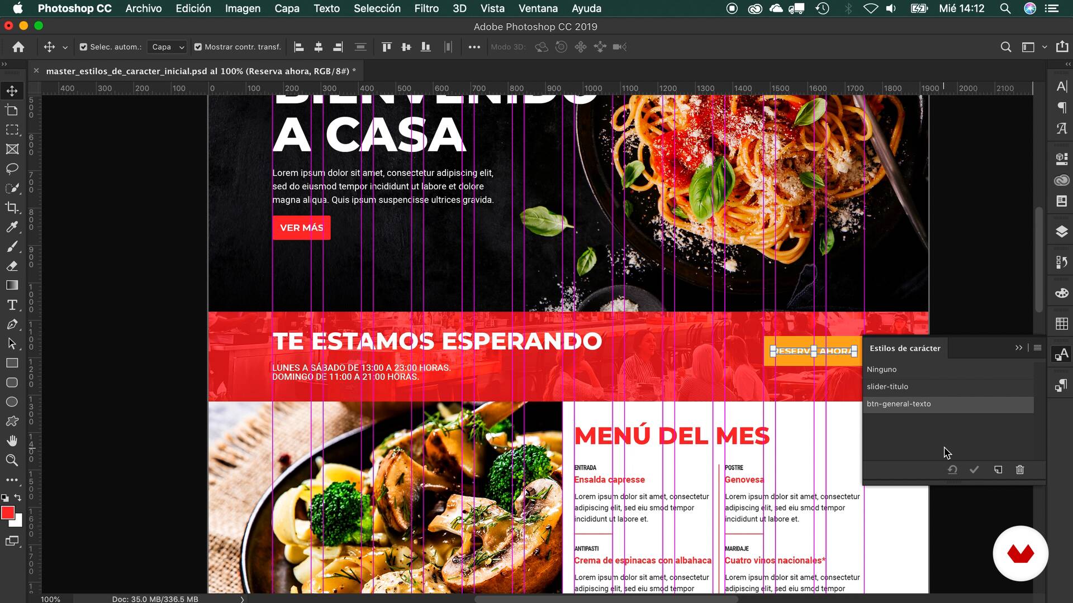1073x603 pixels.
Task: Select the Zoom tool
Action: pyautogui.click(x=12, y=460)
